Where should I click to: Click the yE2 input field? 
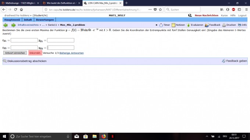coord(61,48)
